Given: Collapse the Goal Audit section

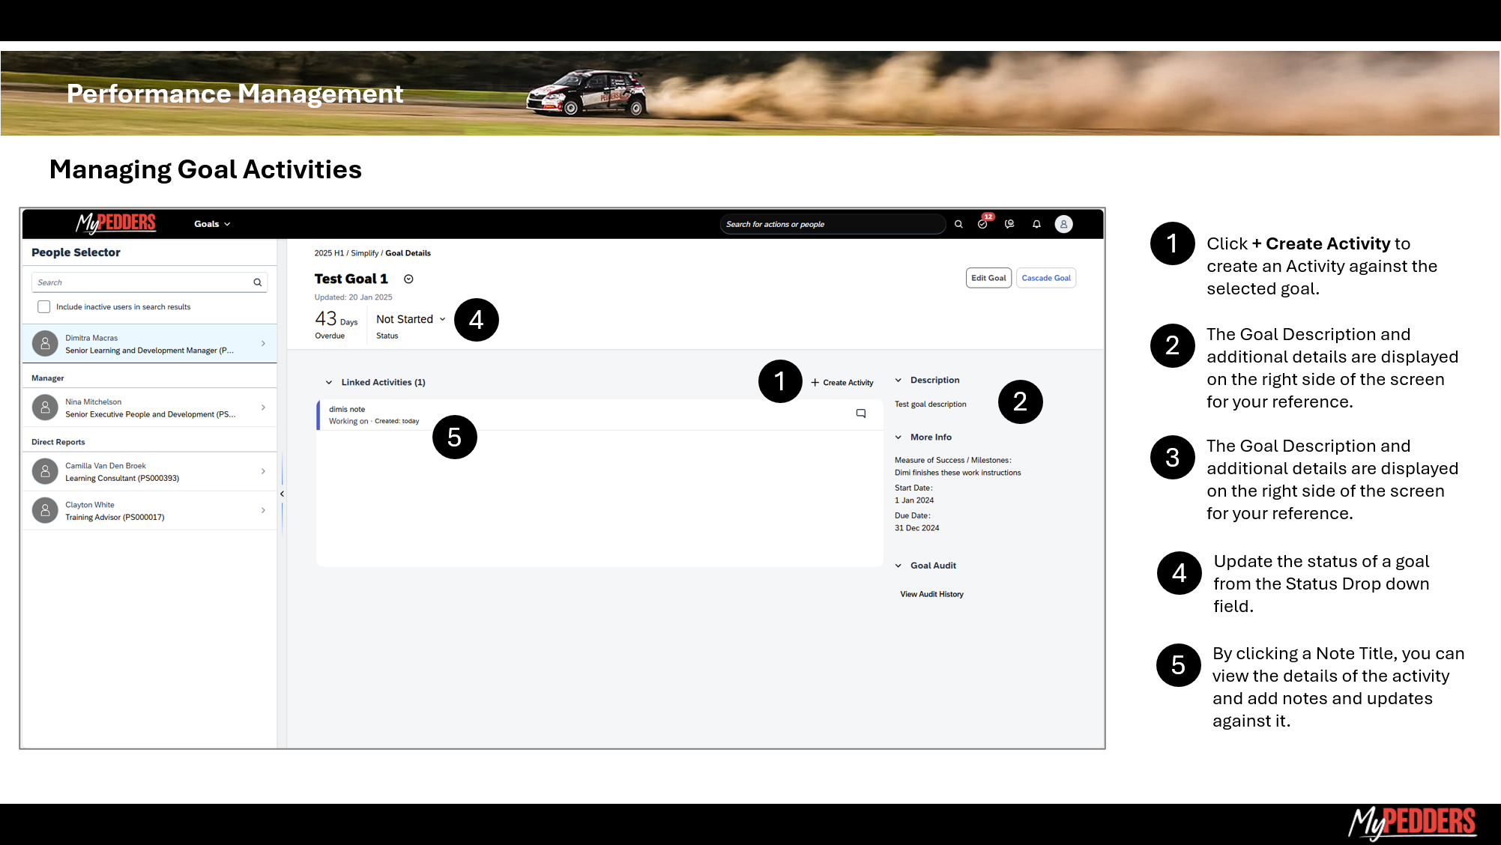Looking at the screenshot, I should 899,566.
